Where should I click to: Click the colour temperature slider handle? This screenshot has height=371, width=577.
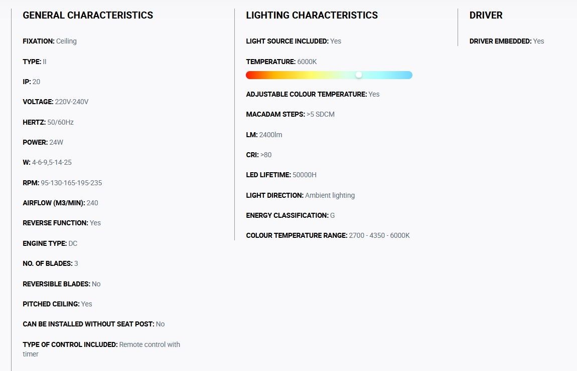click(x=359, y=75)
